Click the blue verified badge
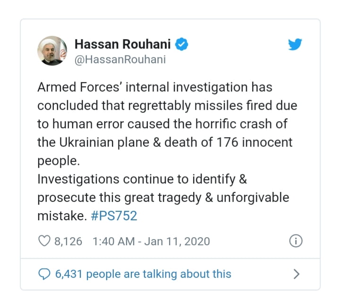Viewport: 340px width, 307px height. pyautogui.click(x=181, y=44)
